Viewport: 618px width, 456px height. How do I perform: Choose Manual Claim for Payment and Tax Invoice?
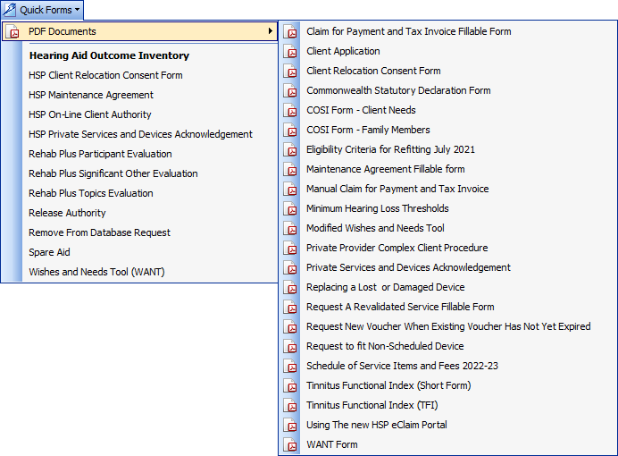397,189
